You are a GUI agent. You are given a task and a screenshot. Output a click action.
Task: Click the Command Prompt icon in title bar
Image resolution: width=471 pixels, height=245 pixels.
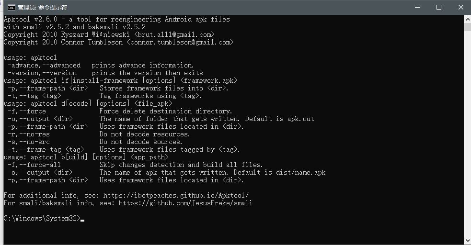click(10, 7)
